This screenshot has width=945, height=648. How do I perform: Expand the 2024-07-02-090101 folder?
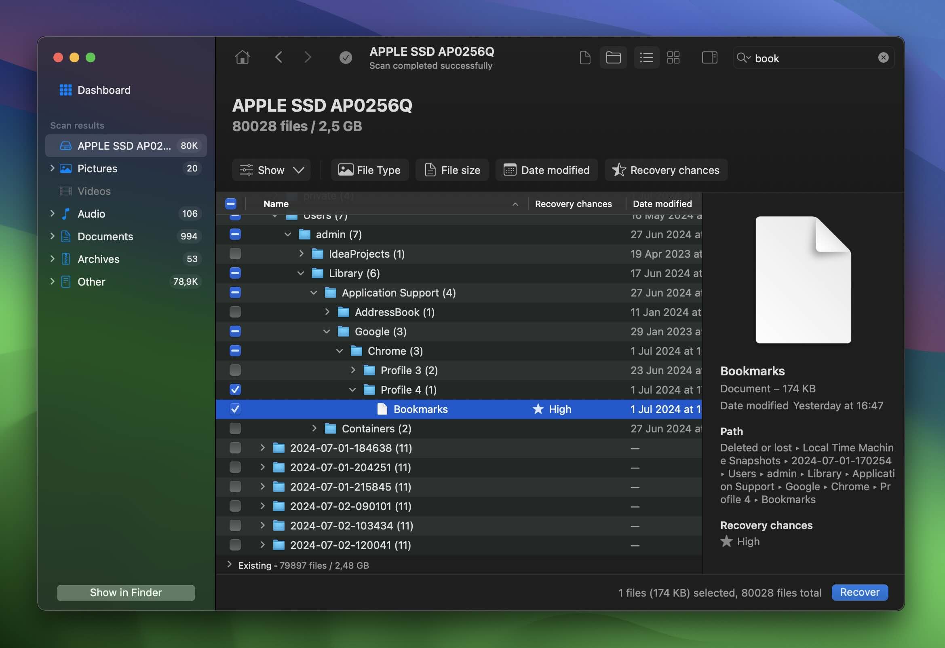[262, 506]
